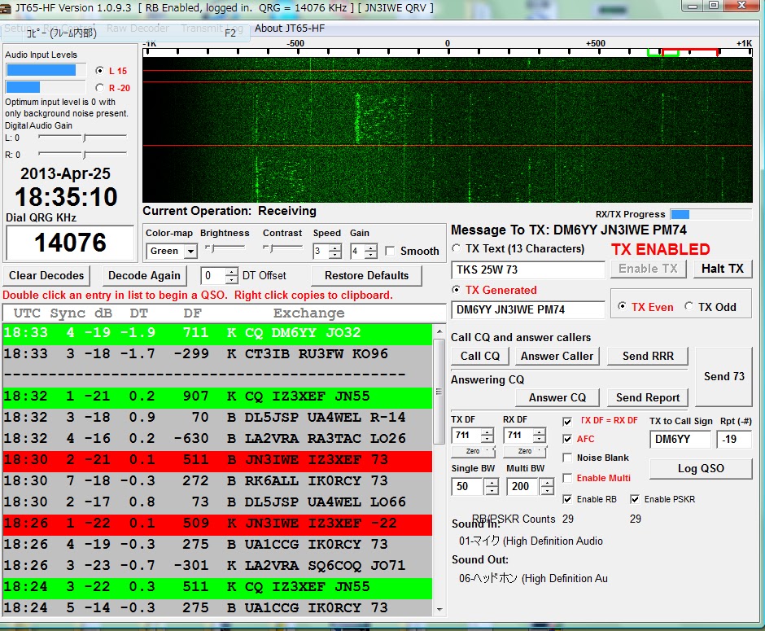Click the DM6YY JN3IWE PM74 message field
765x631 pixels.
coord(528,309)
